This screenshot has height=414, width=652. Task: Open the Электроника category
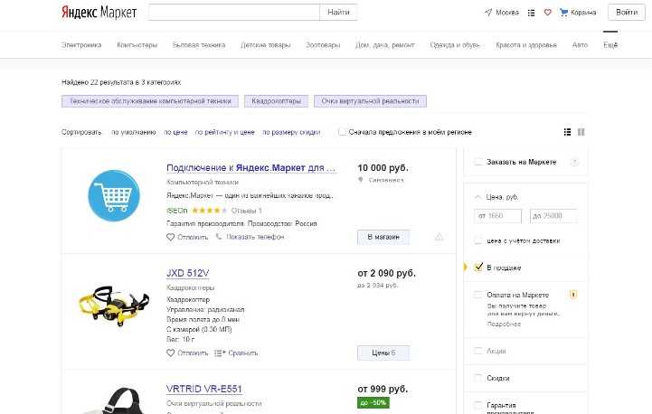(x=81, y=45)
